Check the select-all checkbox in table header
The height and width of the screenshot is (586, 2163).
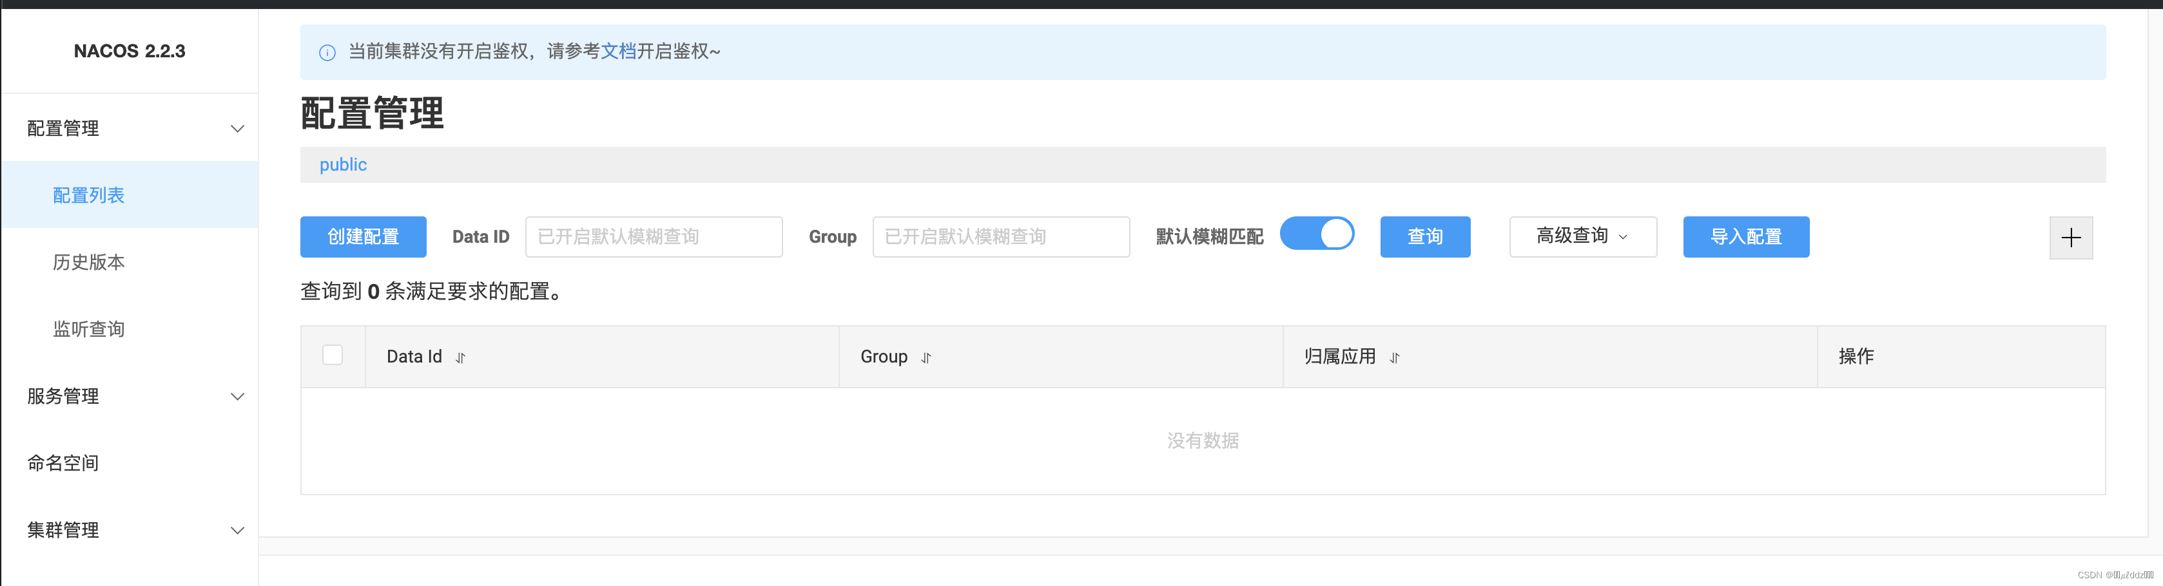[x=333, y=355]
